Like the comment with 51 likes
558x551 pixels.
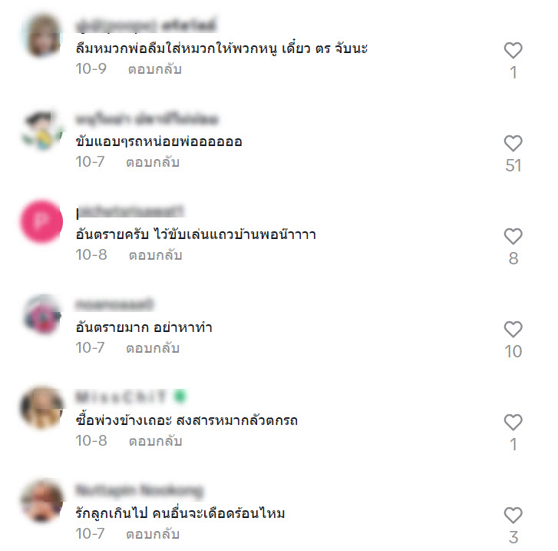[x=513, y=143]
